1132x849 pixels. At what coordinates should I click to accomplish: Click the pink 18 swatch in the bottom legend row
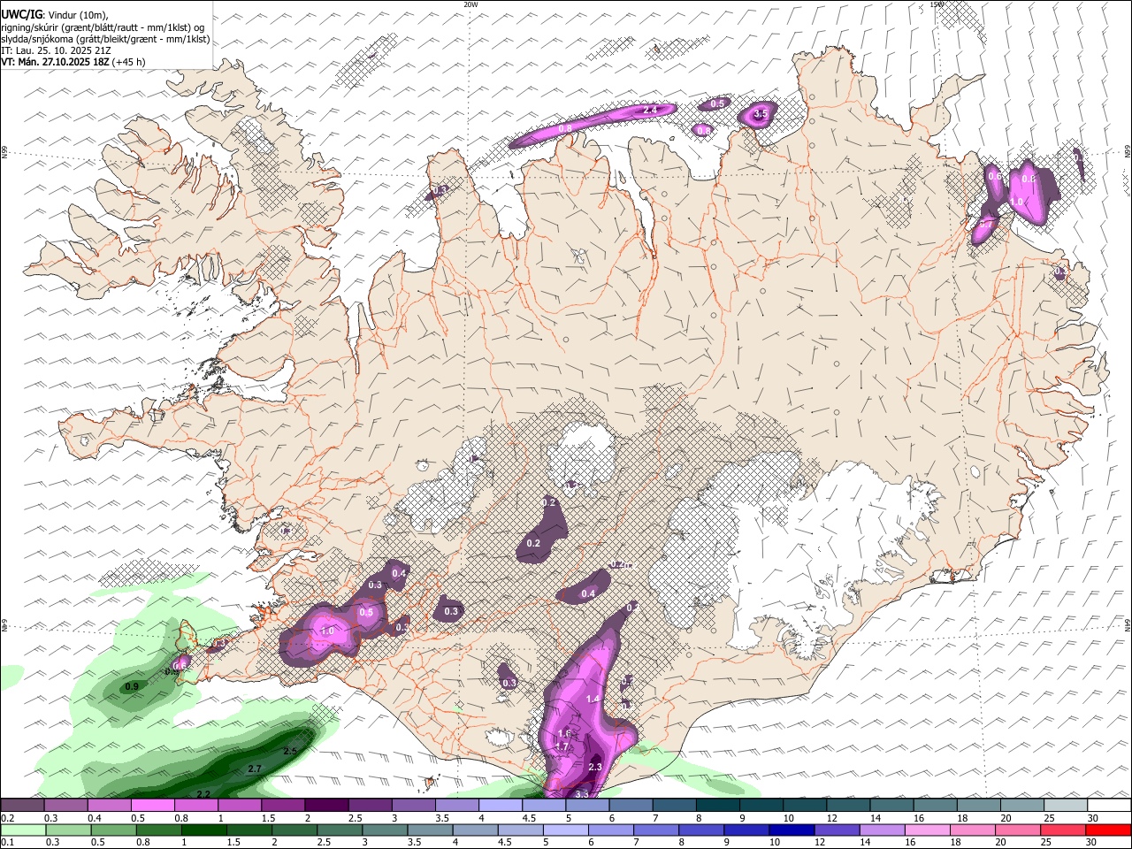973,830
